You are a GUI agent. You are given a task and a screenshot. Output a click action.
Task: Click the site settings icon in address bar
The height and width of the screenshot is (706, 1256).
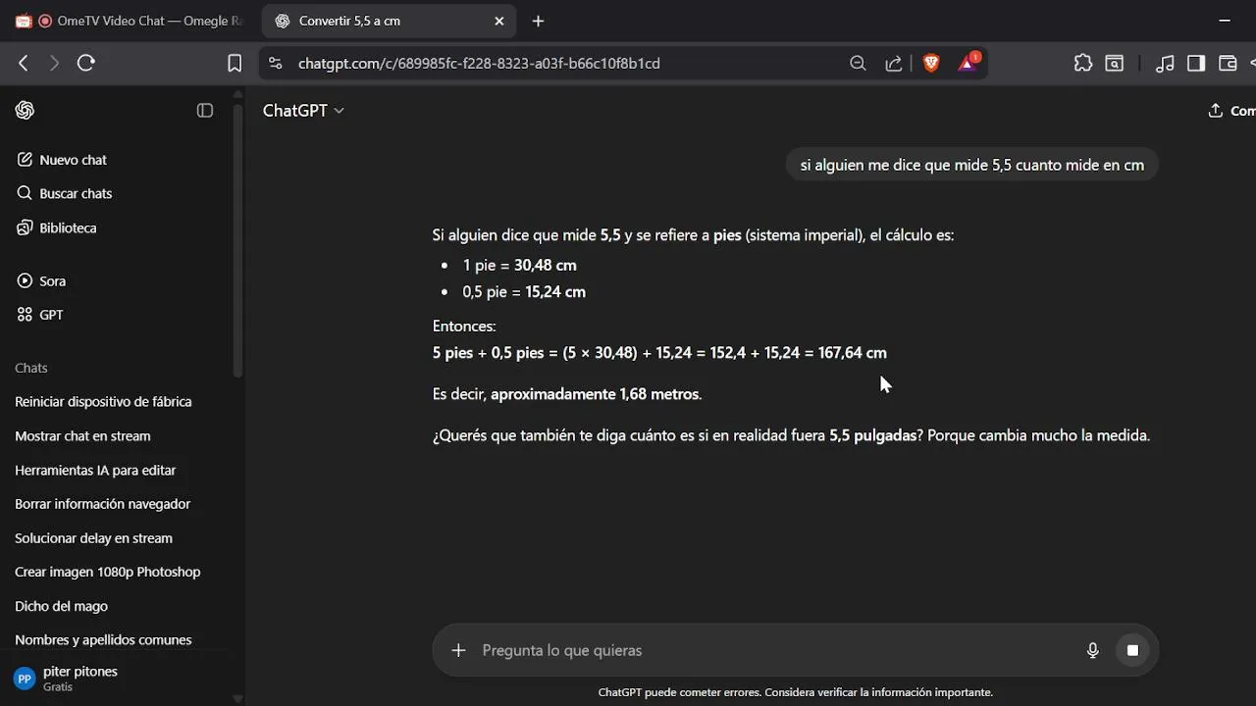[x=277, y=63]
